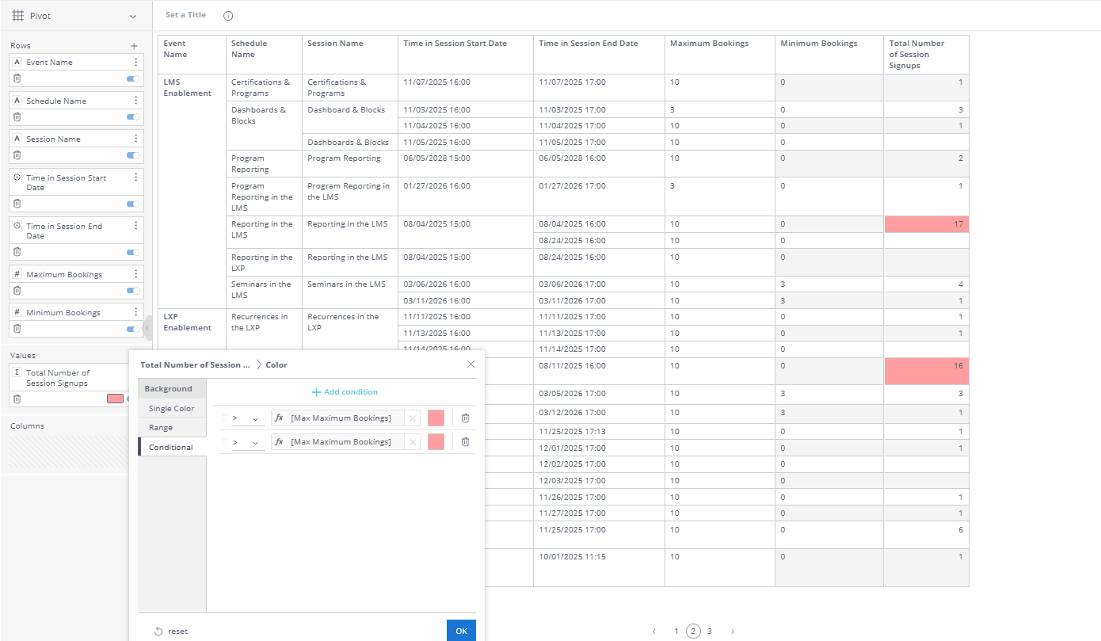The height and width of the screenshot is (641, 1101).
Task: Open the kebab menu on Schedule Name row
Action: (x=135, y=101)
